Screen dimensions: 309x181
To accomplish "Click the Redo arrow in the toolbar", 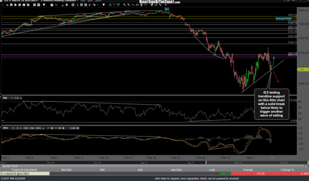I will pyautogui.click(x=94, y=5).
